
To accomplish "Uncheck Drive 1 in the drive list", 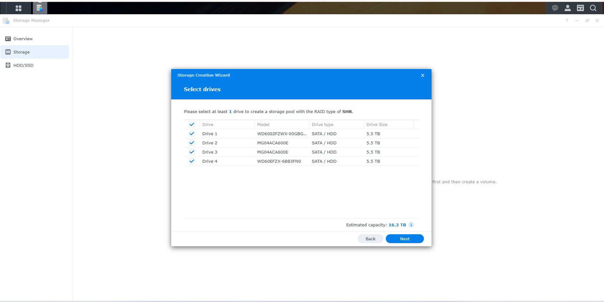I will 192,133.
